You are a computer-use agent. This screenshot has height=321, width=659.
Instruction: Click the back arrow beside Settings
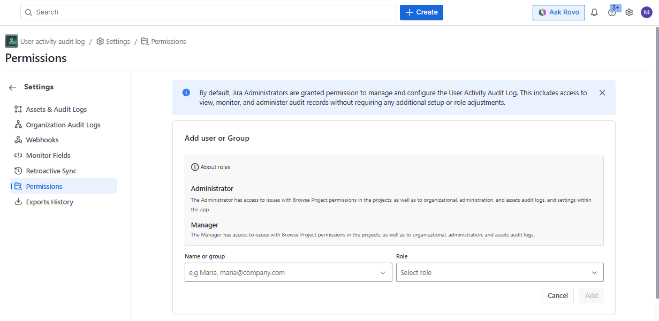pos(12,87)
